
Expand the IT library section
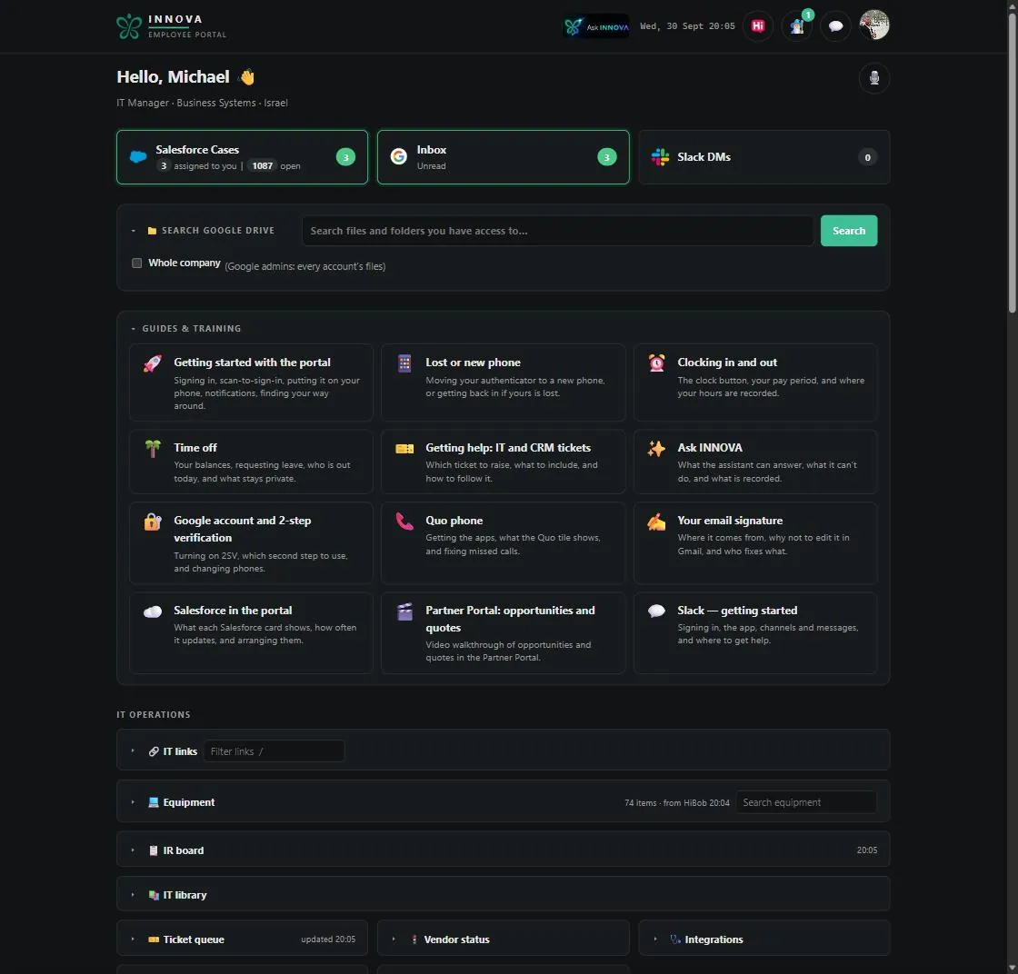133,895
